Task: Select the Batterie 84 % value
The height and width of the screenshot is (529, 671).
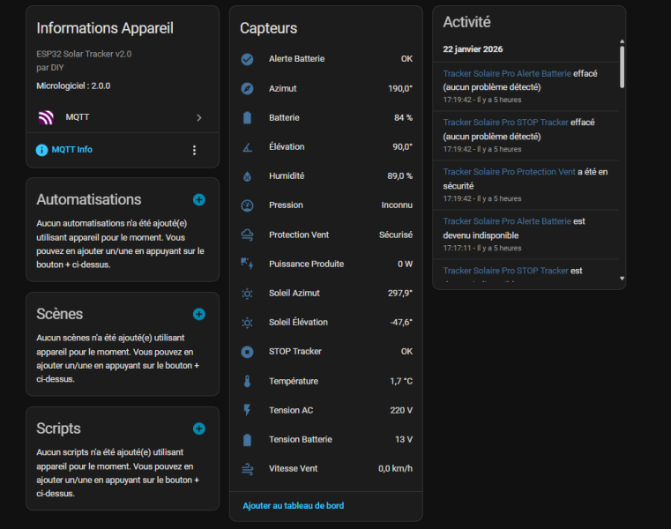Action: (x=403, y=117)
